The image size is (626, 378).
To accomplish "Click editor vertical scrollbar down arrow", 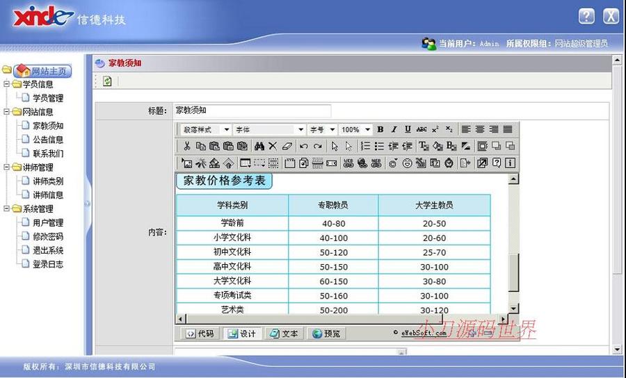I will pos(513,308).
